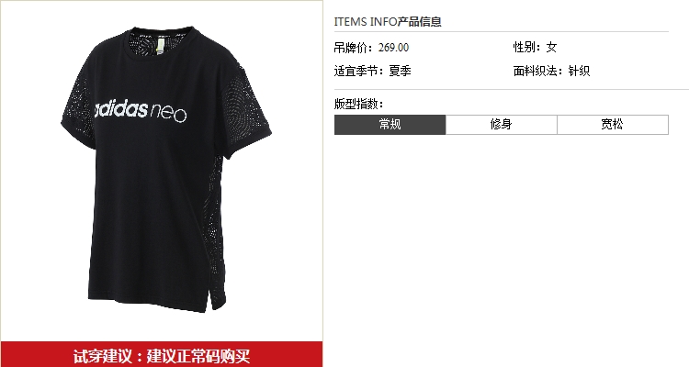This screenshot has height=367, width=689.
Task: Click the 性别 gender field
Action: [536, 47]
